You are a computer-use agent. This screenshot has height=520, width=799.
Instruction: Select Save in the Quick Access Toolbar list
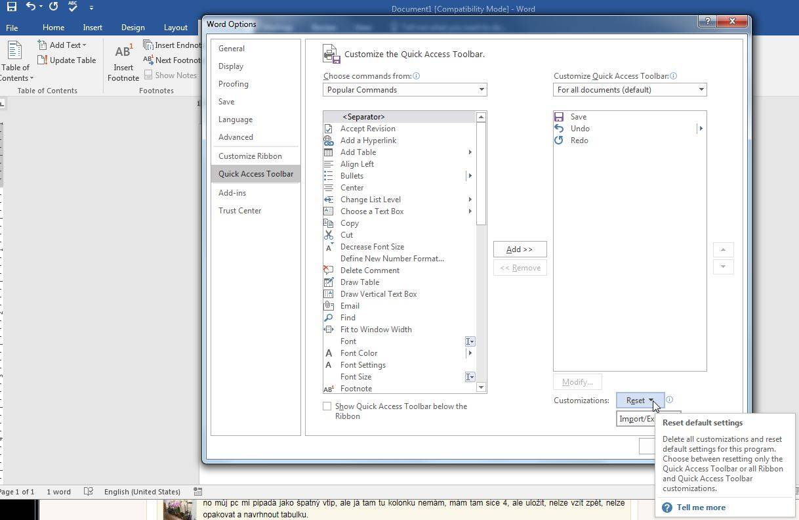pyautogui.click(x=630, y=117)
